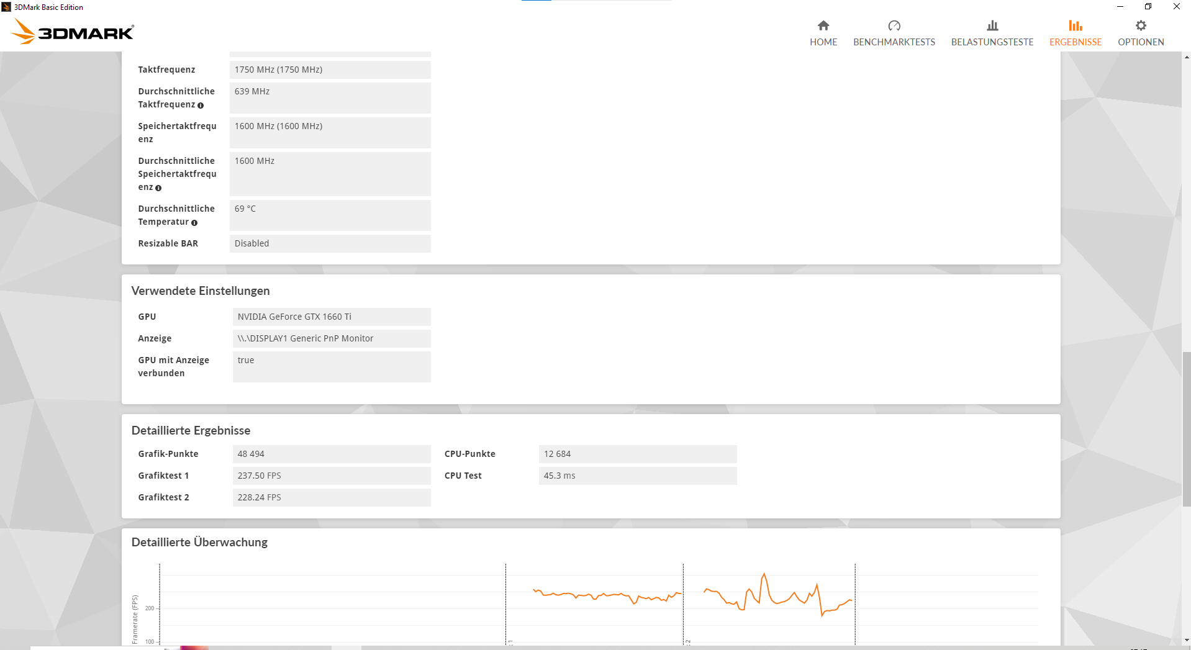Click the Taktfrequenz value 1750 MHz
This screenshot has width=1191, height=650.
pyautogui.click(x=330, y=70)
